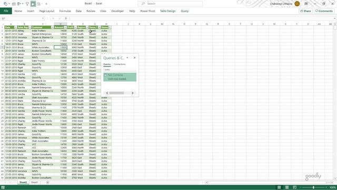Switch to Page Break Preview in status bar
The width and height of the screenshot is (337, 190).
tap(294, 187)
